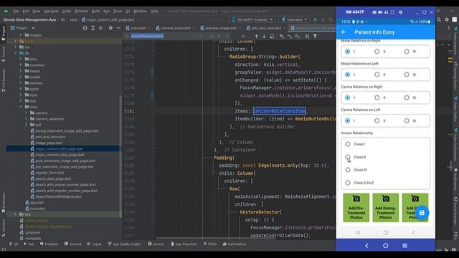Click lib in the breadcrumb path
Viewport: 459px width, 258px height.
click(63, 19)
